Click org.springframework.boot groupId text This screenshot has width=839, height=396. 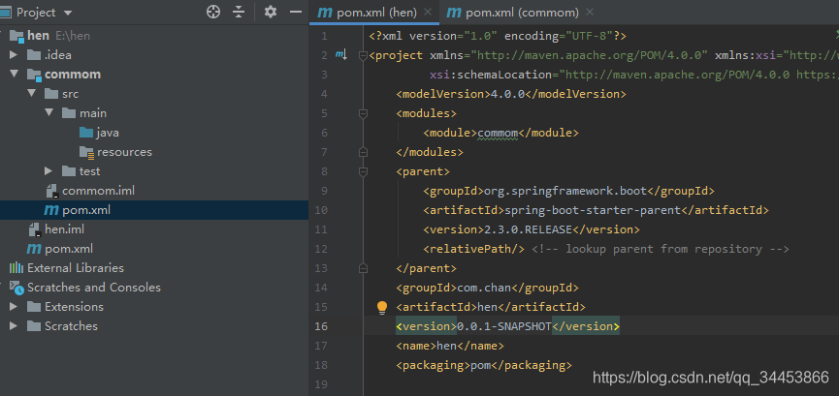click(x=565, y=191)
